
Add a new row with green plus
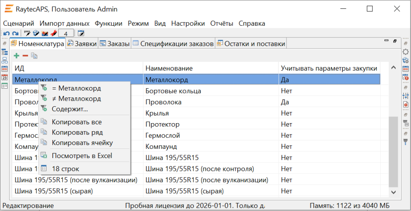coord(16,56)
